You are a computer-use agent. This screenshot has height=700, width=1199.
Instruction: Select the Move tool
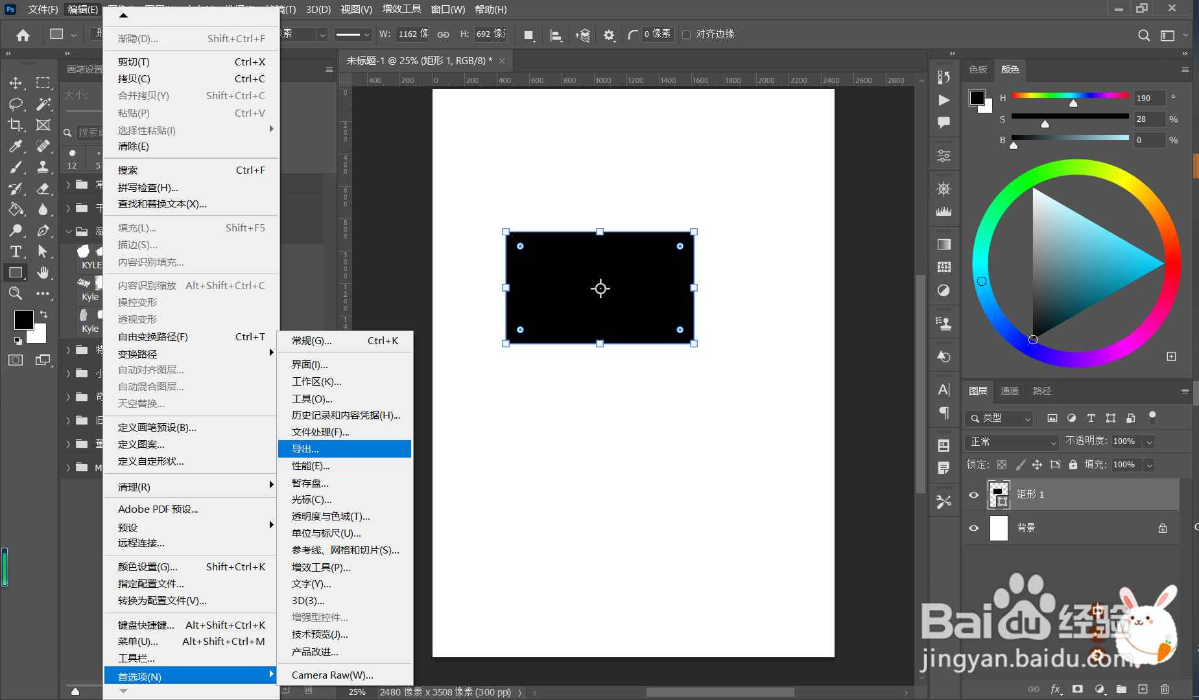tap(16, 83)
